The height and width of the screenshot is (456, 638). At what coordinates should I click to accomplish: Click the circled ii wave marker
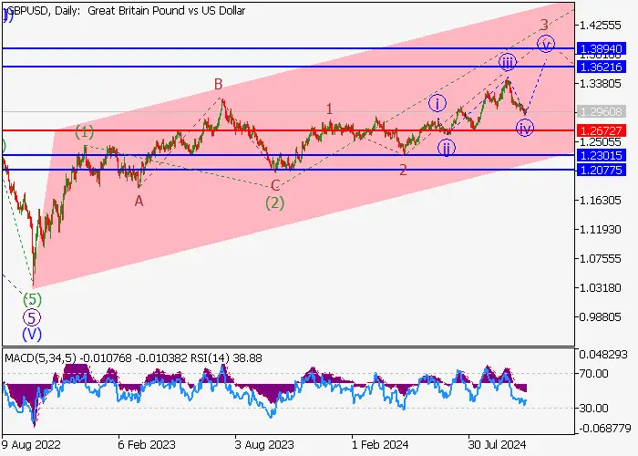coord(447,148)
